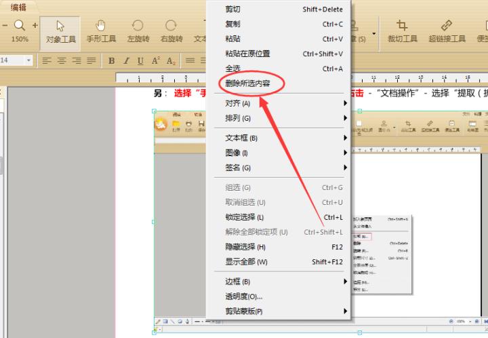This screenshot has width=488, height=338.
Task: Zoom out with the minus icon
Action: tap(5, 26)
